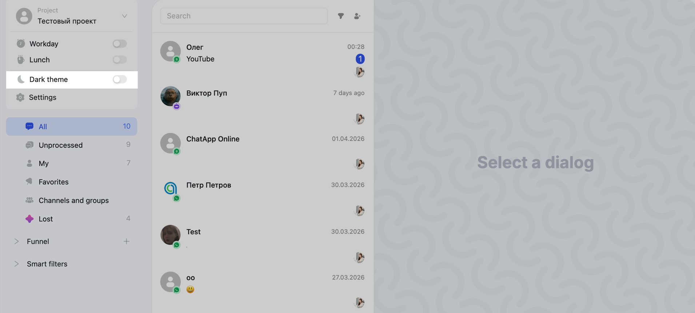Screen dimensions: 695x313
Task: Click the Favorites pin icon
Action: pos(29,182)
